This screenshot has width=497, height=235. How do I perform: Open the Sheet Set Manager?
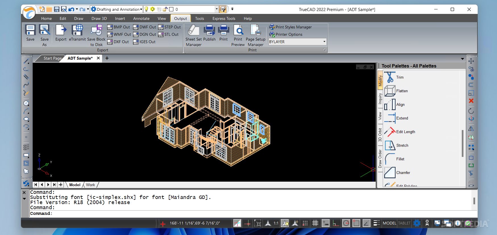point(194,35)
